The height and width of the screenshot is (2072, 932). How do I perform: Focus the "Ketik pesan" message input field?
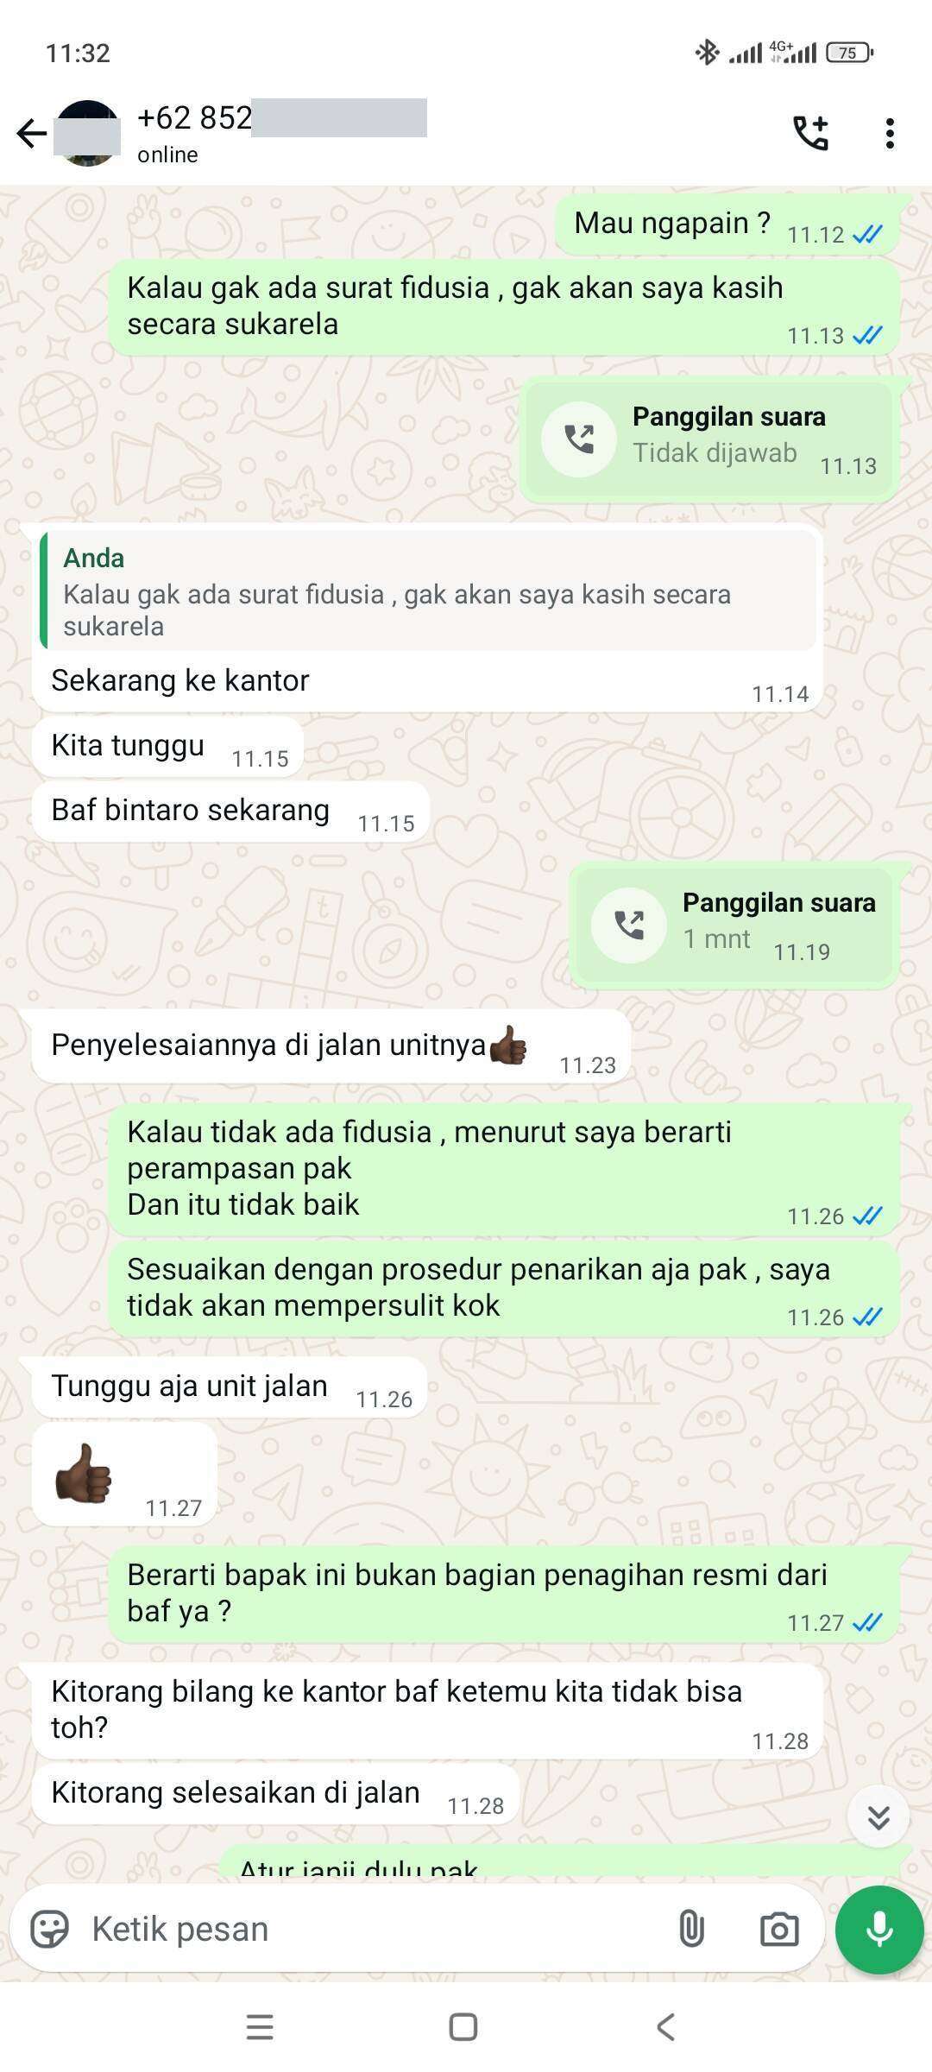pos(371,1930)
